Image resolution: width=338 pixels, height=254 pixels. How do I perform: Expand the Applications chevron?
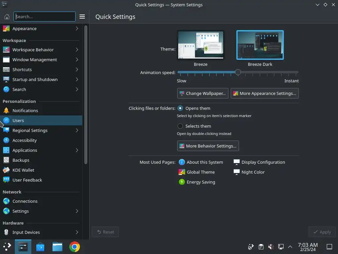point(77,150)
